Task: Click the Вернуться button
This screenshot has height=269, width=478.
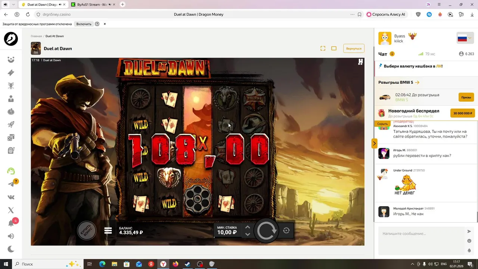Action: [x=354, y=49]
